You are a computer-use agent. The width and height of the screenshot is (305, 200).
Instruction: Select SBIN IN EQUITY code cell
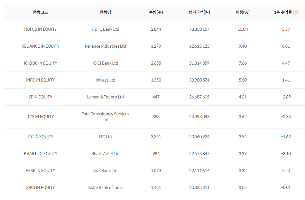click(x=40, y=187)
